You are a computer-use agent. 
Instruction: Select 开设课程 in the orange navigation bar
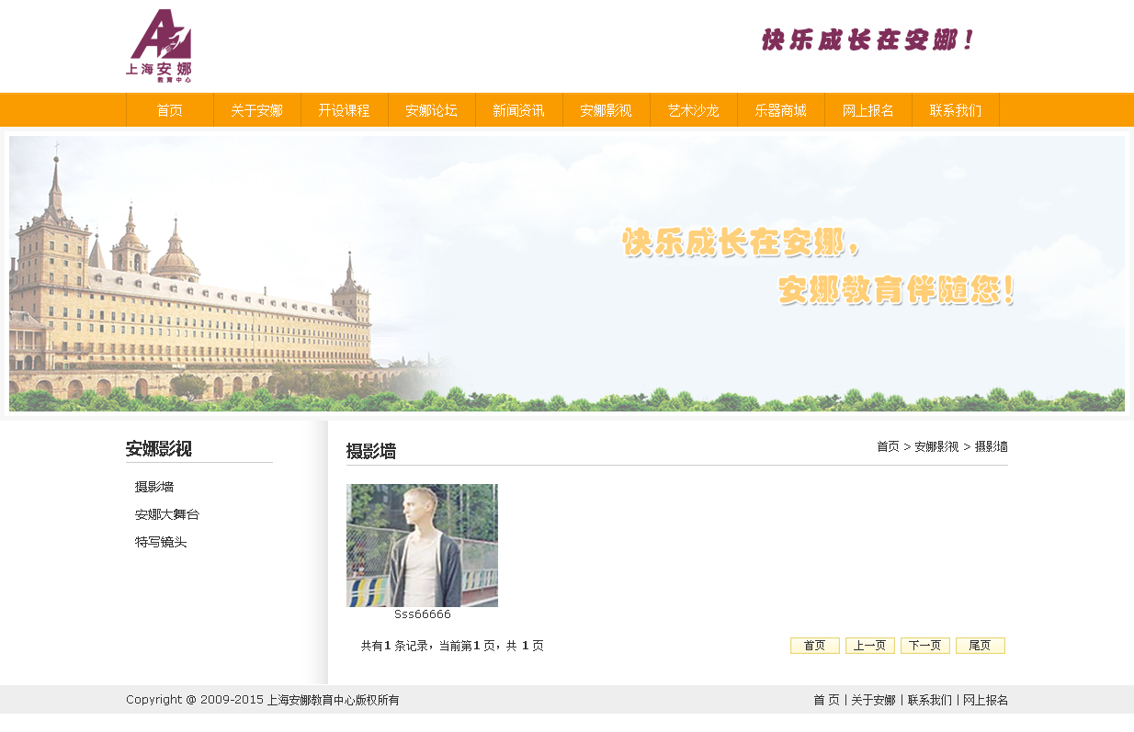point(344,110)
